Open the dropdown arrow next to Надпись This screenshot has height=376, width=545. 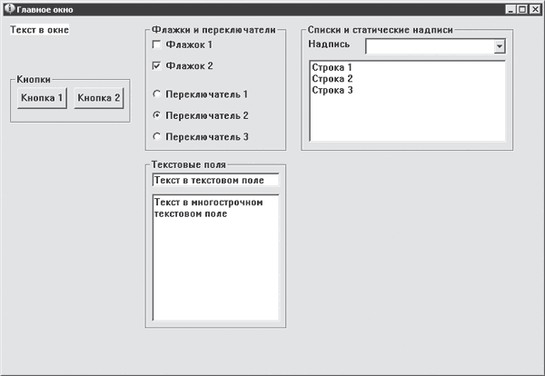pyautogui.click(x=500, y=45)
